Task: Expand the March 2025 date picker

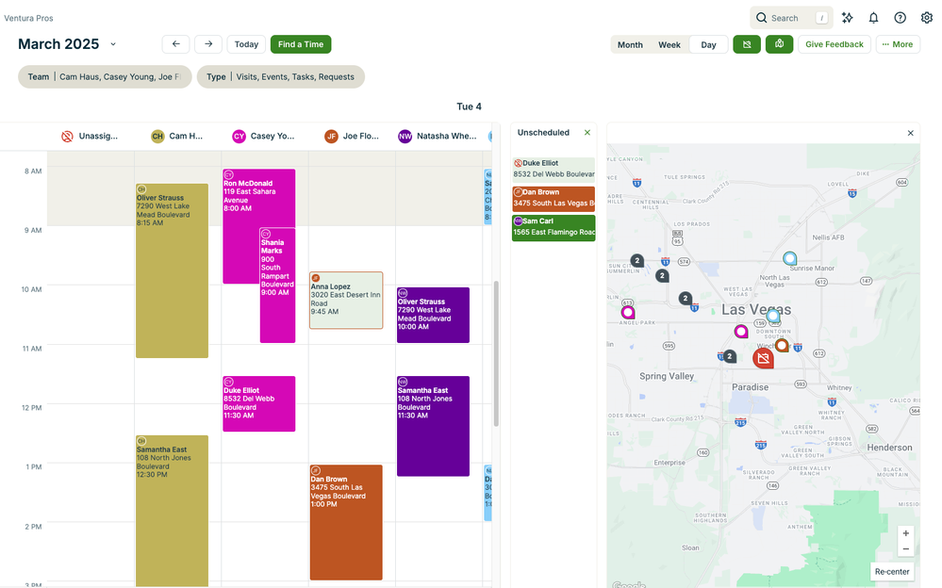Action: click(x=113, y=44)
